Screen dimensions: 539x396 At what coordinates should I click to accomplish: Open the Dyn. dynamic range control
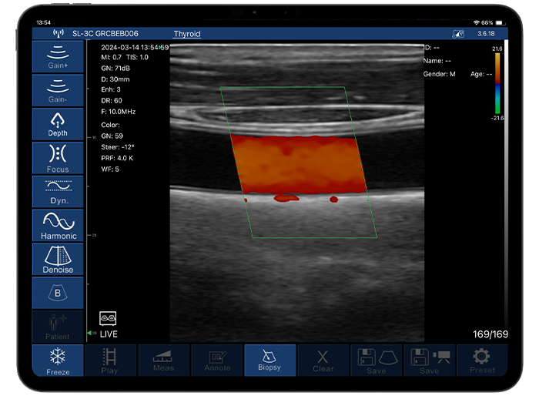[x=58, y=192]
